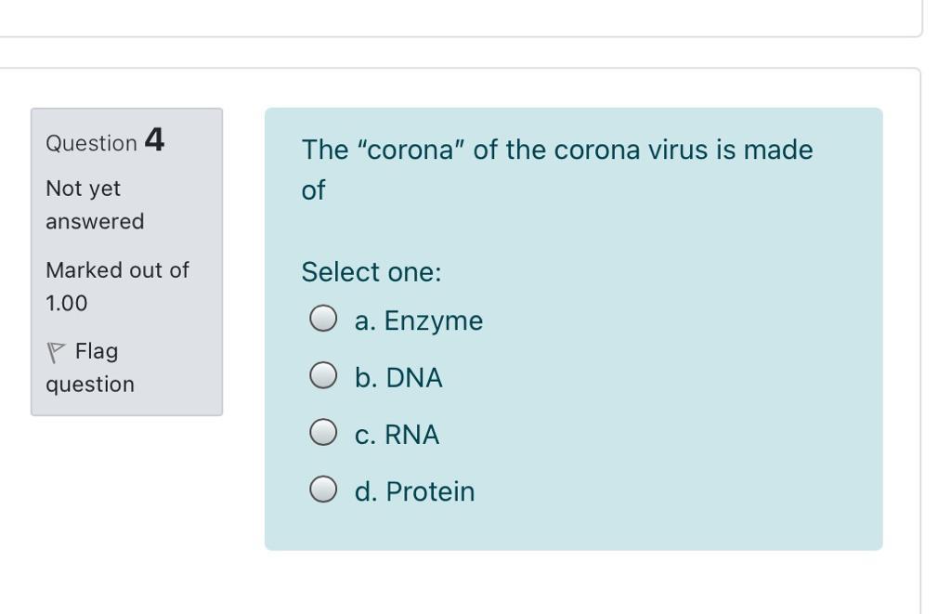
Task: Click the "Marked out of" text
Action: point(117,270)
